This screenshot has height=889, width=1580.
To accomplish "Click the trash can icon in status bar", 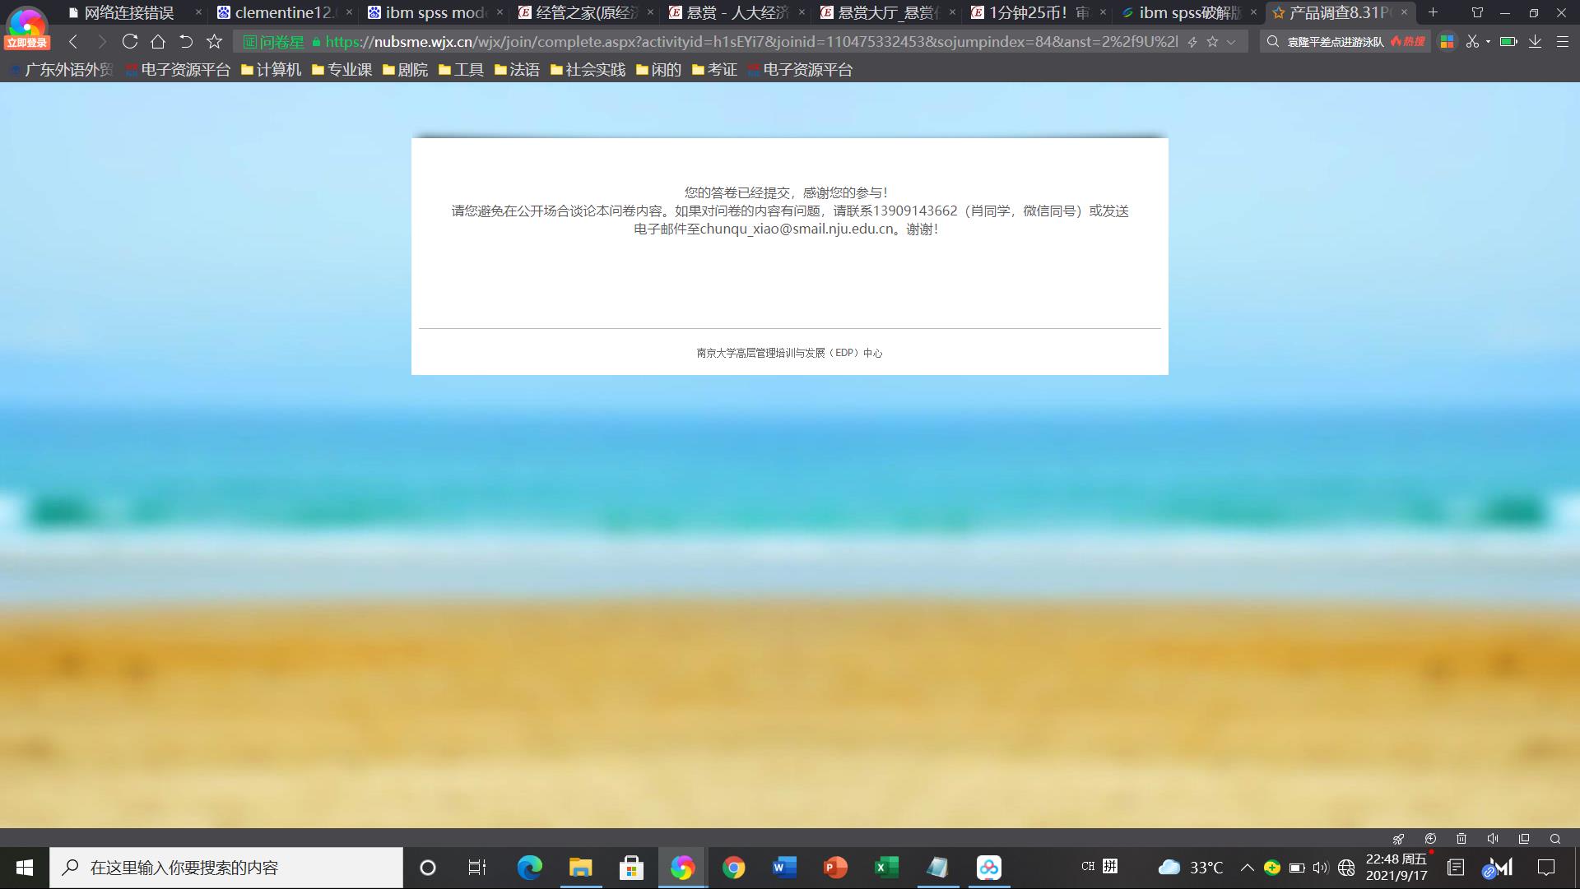I will pyautogui.click(x=1461, y=839).
